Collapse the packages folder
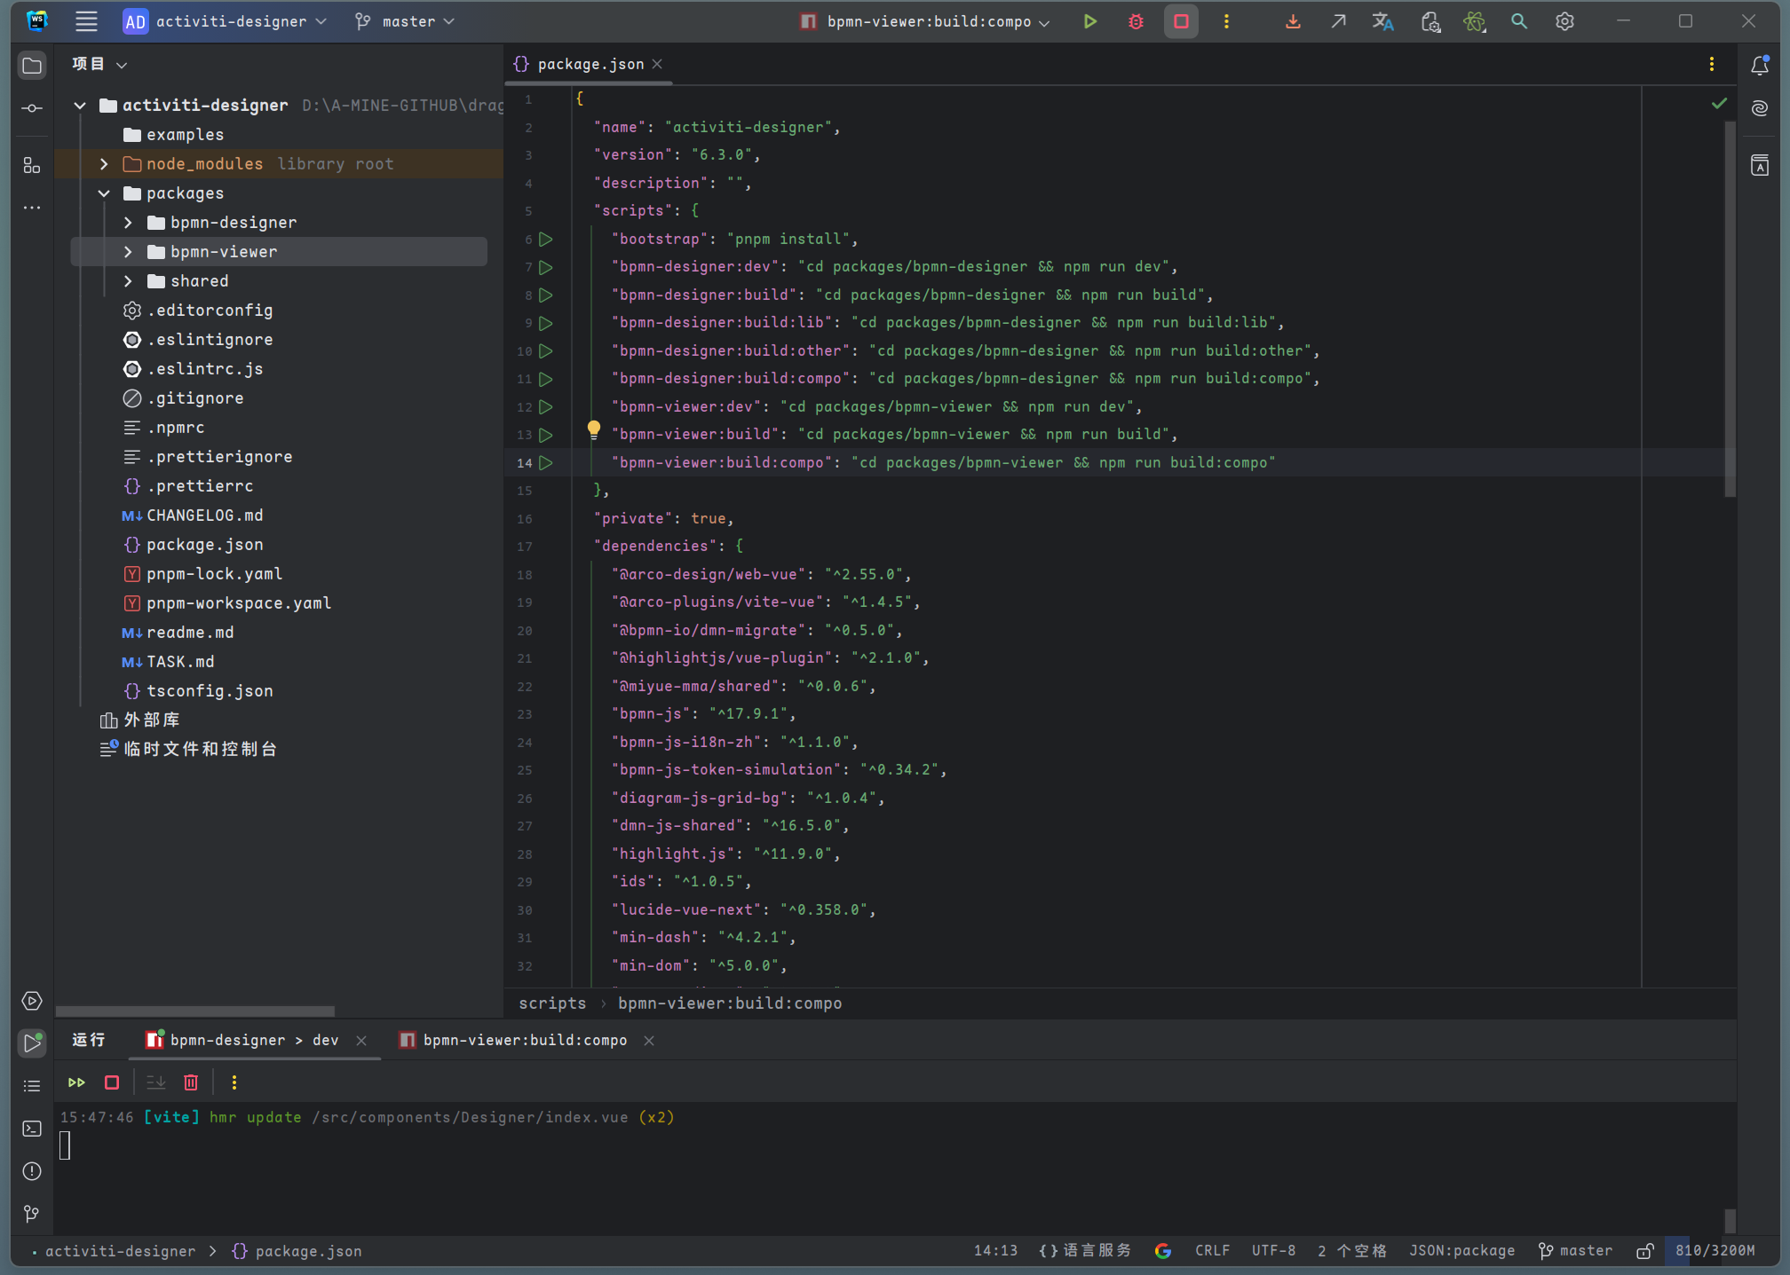1790x1275 pixels. coord(104,193)
